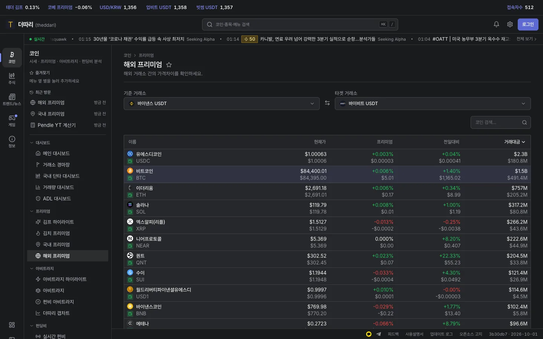Open recent visit 국내 프리미엄
Viewport: 543px width, 339px height.
click(x=68, y=114)
